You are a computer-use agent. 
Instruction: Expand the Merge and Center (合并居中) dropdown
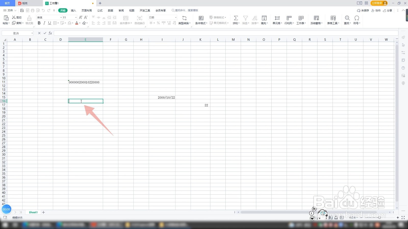(x=131, y=23)
